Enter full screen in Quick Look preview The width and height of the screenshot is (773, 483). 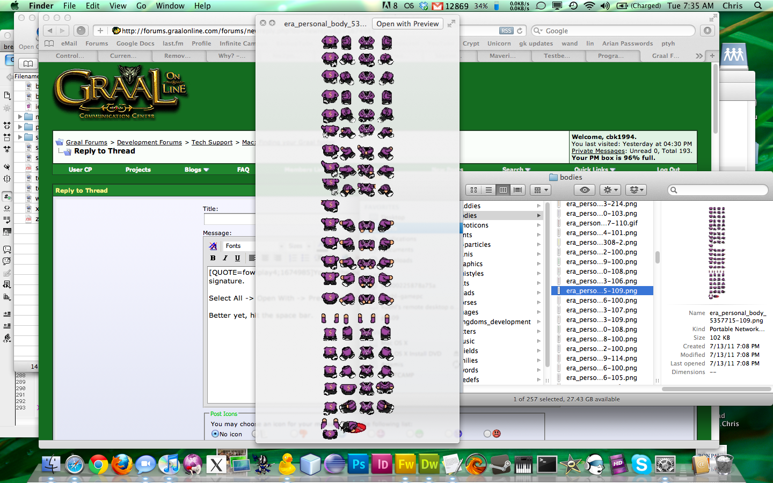click(451, 24)
